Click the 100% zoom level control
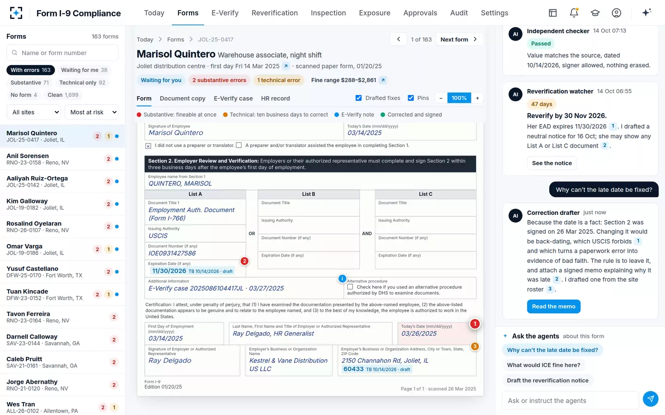 459,98
